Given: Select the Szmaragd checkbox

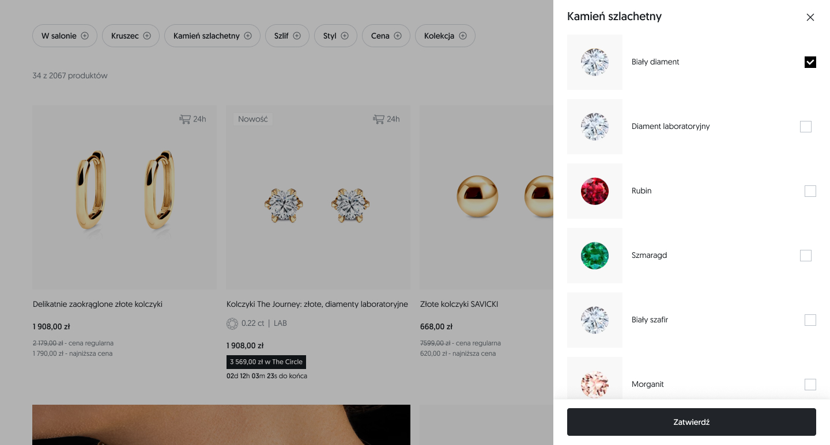Looking at the screenshot, I should coord(805,256).
